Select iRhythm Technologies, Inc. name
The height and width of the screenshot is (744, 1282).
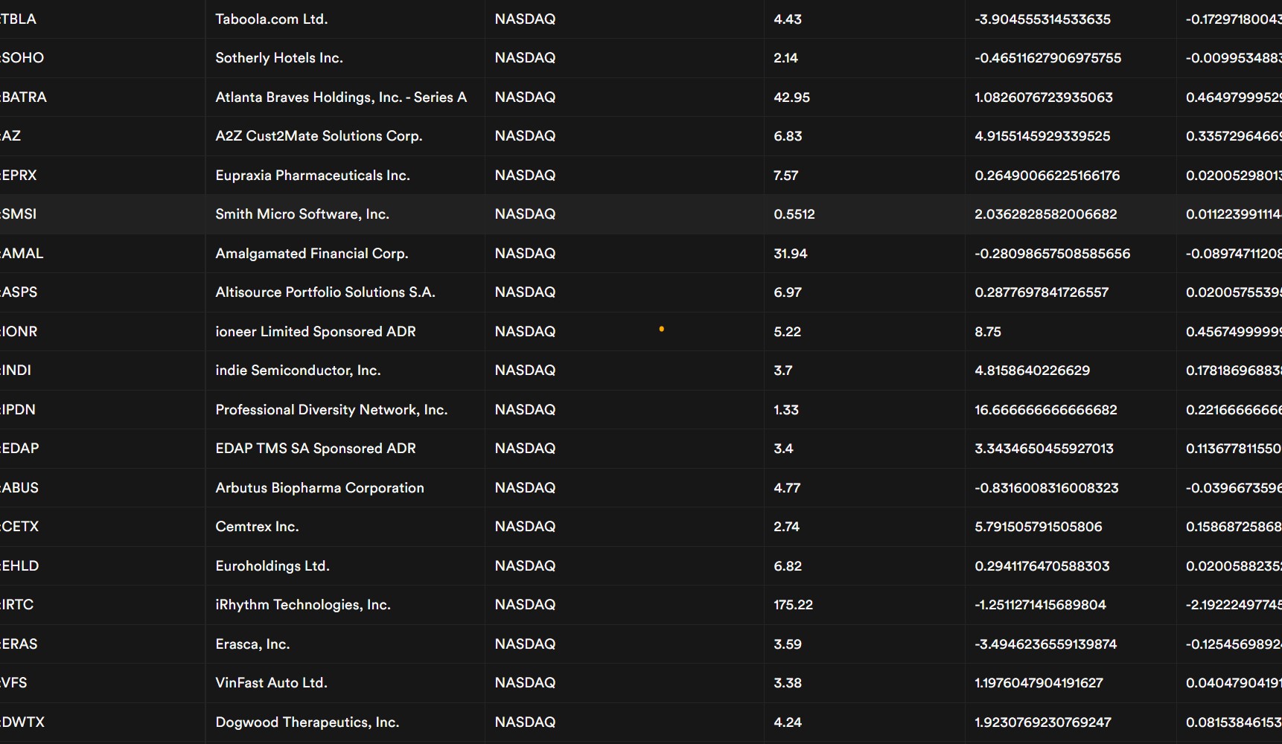click(303, 605)
